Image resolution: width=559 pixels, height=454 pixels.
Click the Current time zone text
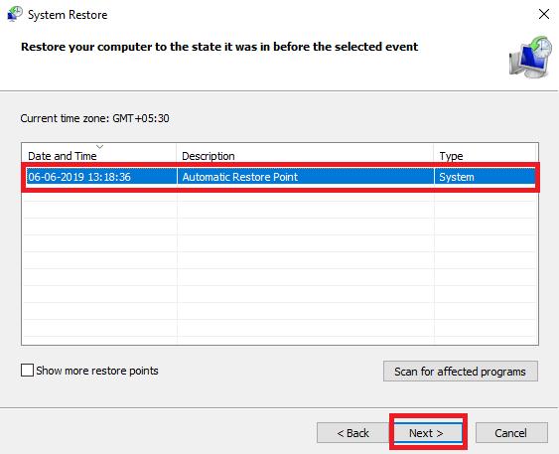tap(94, 118)
